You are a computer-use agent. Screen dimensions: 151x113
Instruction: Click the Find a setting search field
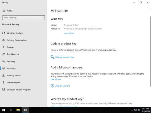(24, 18)
